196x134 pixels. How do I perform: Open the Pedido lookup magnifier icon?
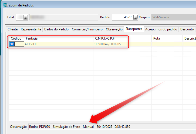(x=136, y=17)
